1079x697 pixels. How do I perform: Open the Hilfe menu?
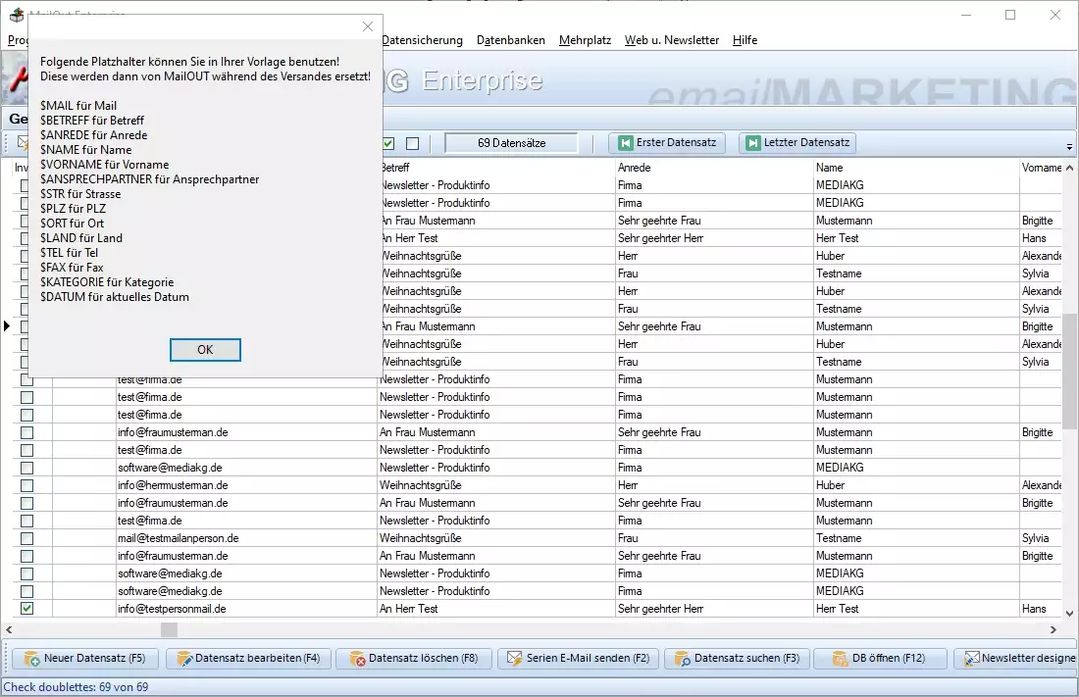pos(745,40)
